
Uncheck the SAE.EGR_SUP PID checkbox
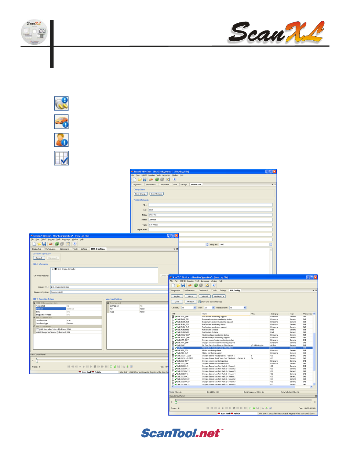pos(173,317)
